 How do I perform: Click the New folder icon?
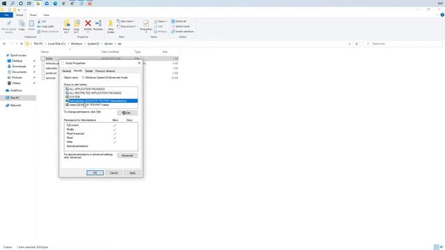coord(111,27)
